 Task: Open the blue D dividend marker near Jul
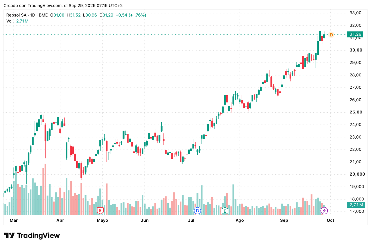tap(197, 211)
